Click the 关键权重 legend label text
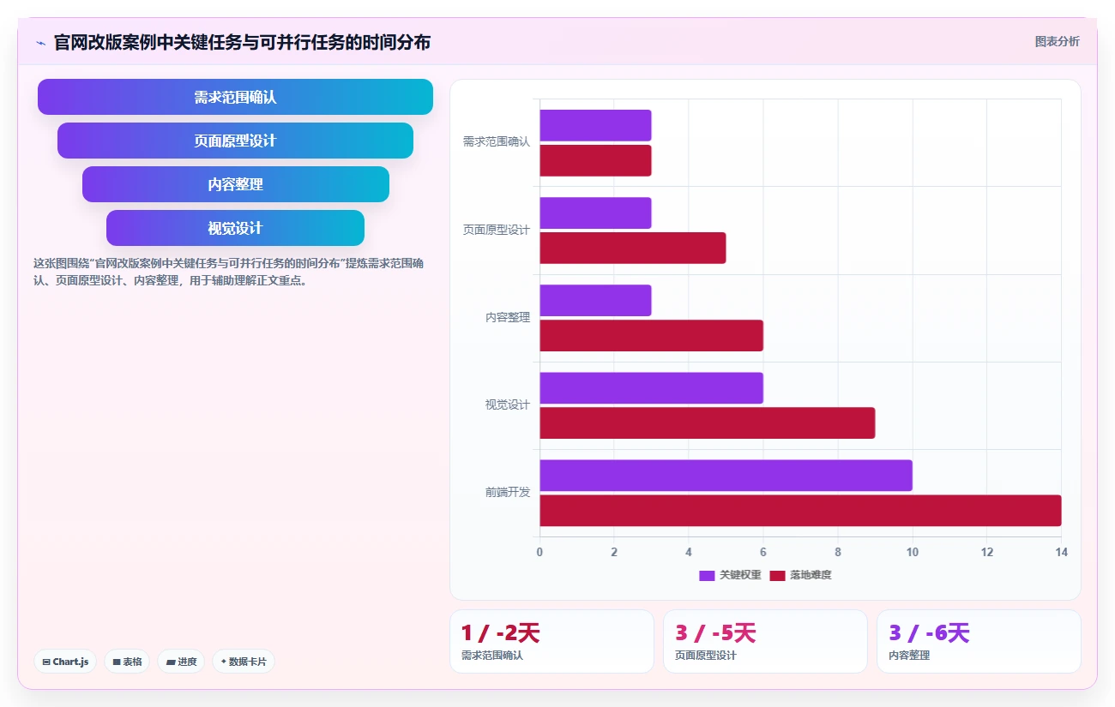This screenshot has height=707, width=1115. tap(740, 575)
